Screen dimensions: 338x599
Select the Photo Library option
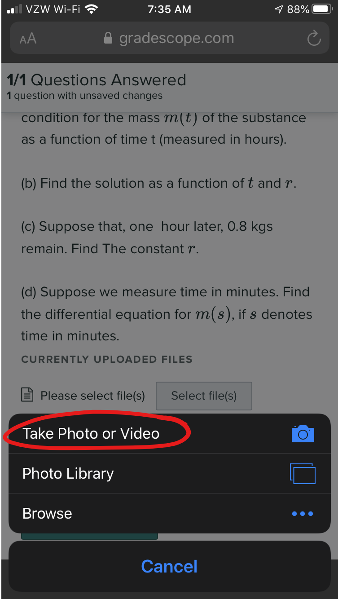[x=68, y=474]
